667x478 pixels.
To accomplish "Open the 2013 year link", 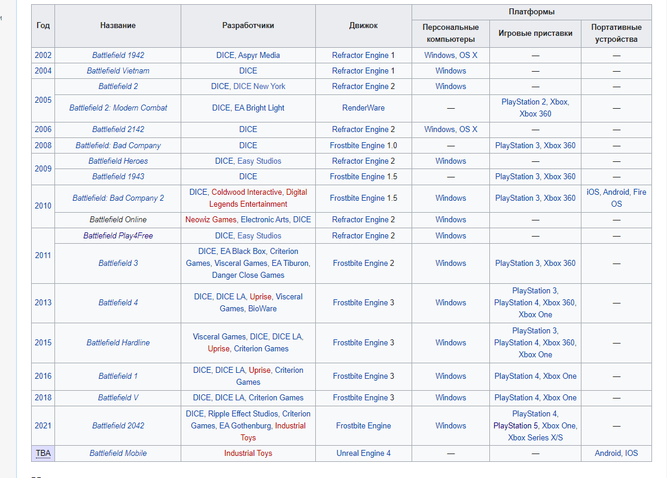I will click(x=43, y=303).
